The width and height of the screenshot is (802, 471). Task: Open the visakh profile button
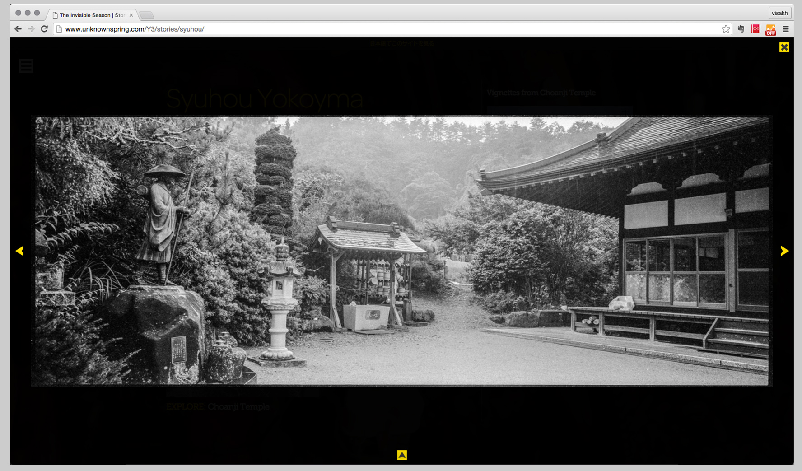(x=779, y=13)
